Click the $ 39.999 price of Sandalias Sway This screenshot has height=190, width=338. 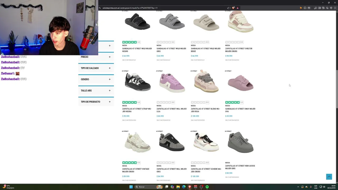(229, 116)
